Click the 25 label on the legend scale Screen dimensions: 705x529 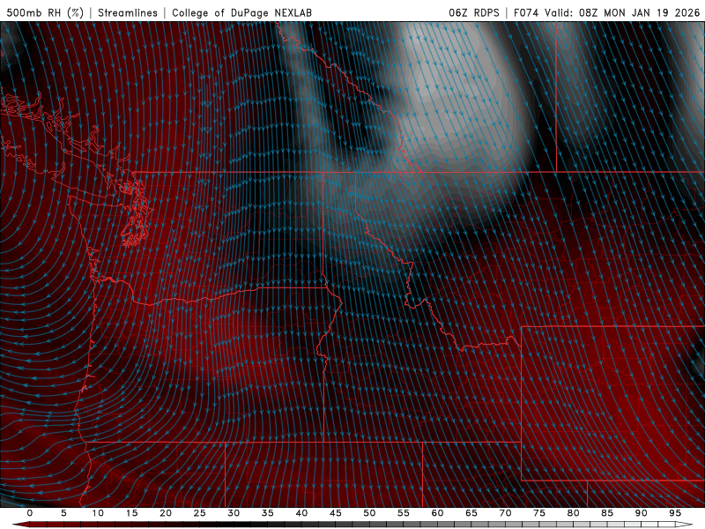(200, 513)
